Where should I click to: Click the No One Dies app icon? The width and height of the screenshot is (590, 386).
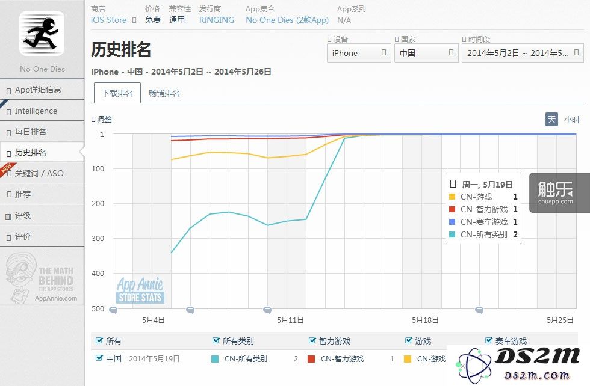42,34
